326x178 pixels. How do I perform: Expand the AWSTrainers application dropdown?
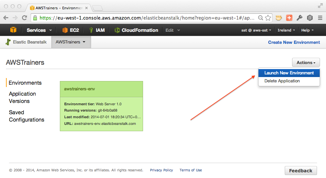coord(71,42)
